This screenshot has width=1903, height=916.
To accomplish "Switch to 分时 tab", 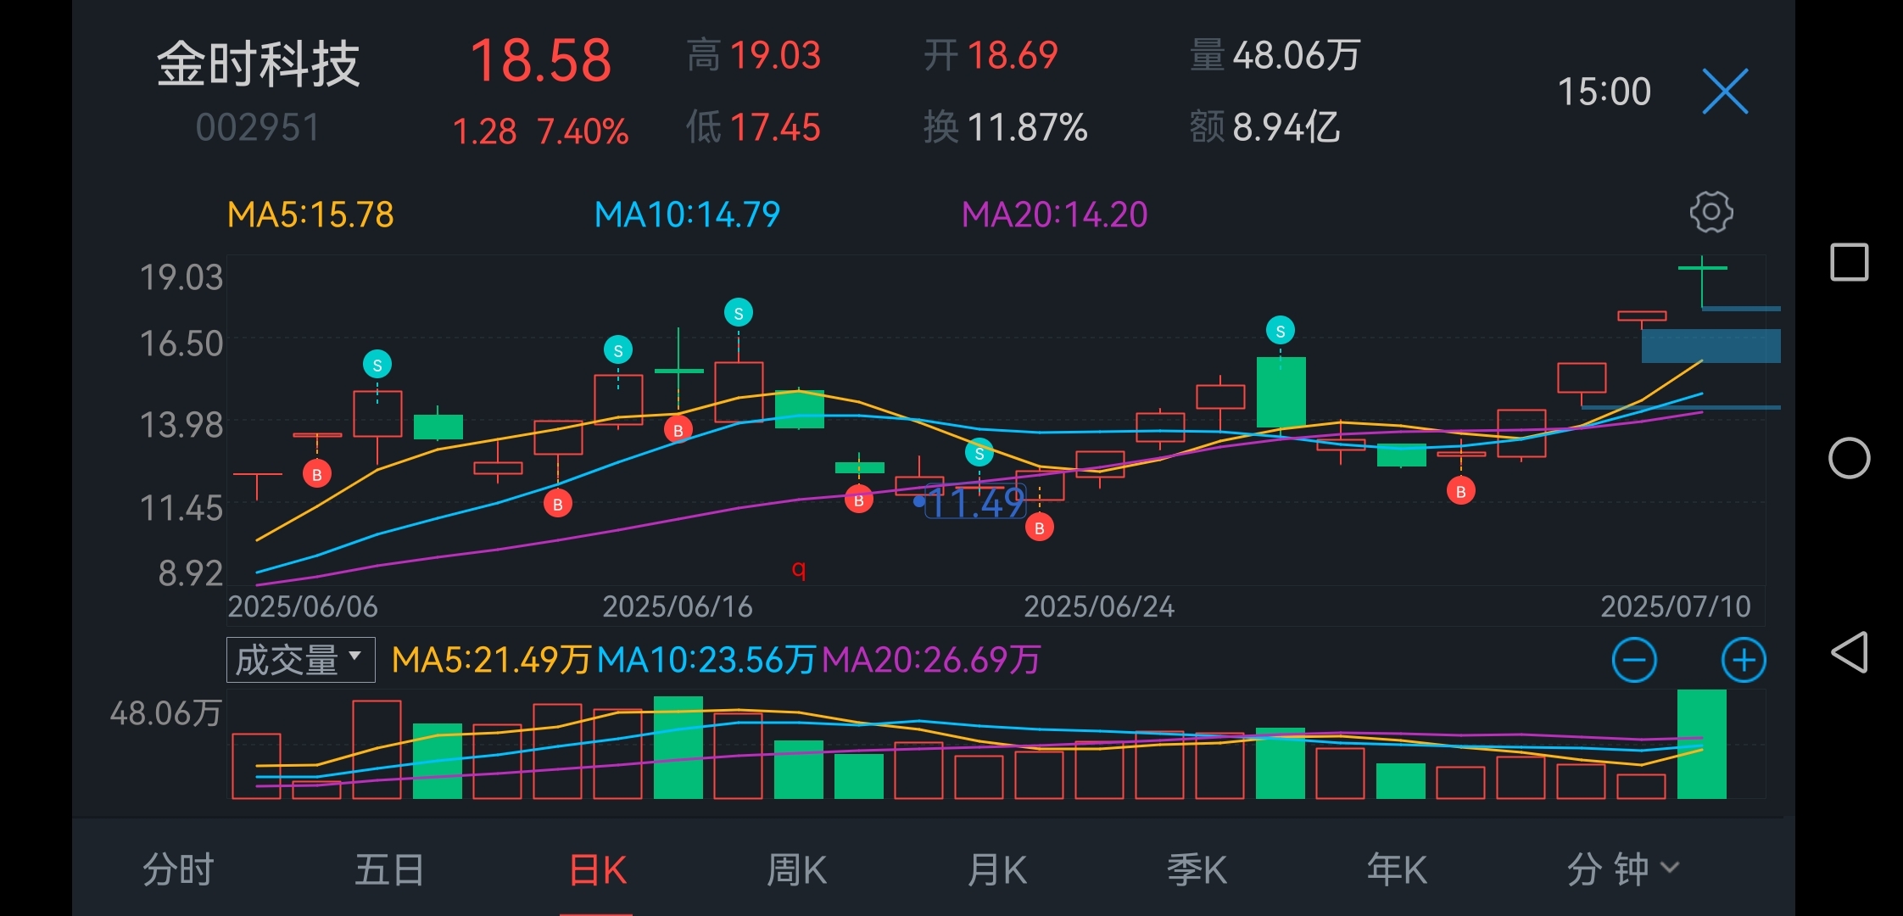I will pos(178,869).
